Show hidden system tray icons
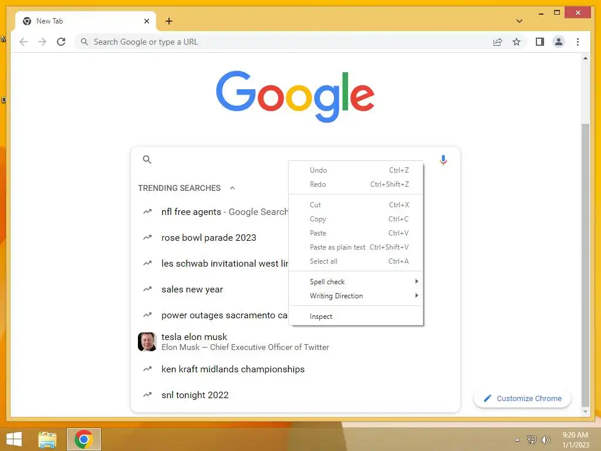The width and height of the screenshot is (601, 451). point(517,439)
